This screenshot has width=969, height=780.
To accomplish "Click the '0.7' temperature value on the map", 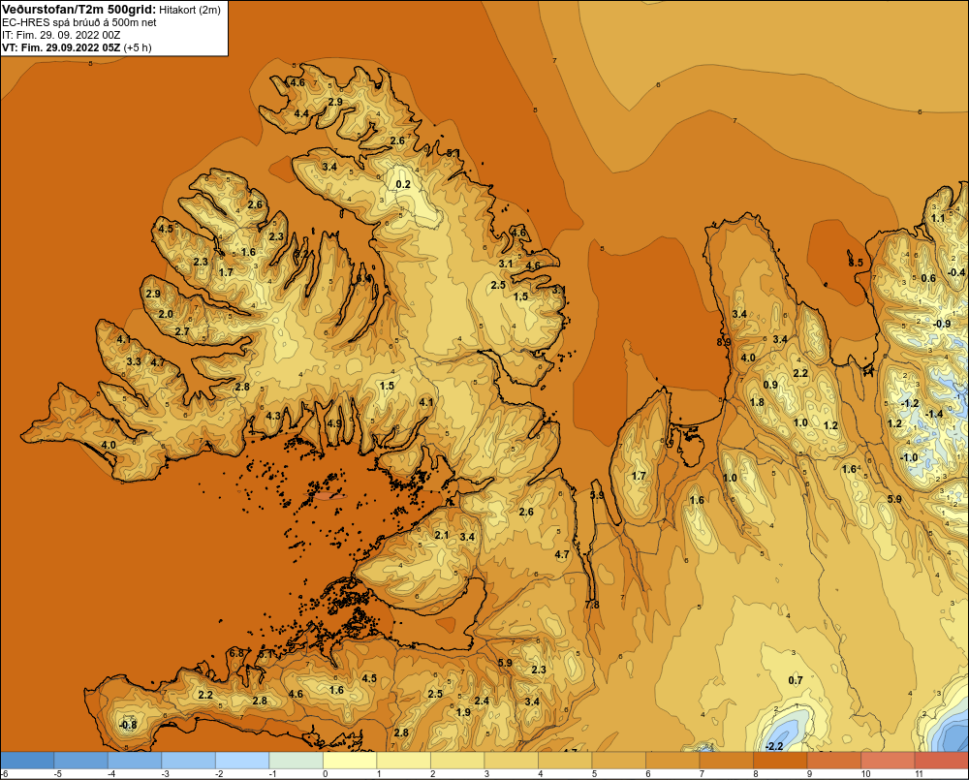I will point(796,680).
